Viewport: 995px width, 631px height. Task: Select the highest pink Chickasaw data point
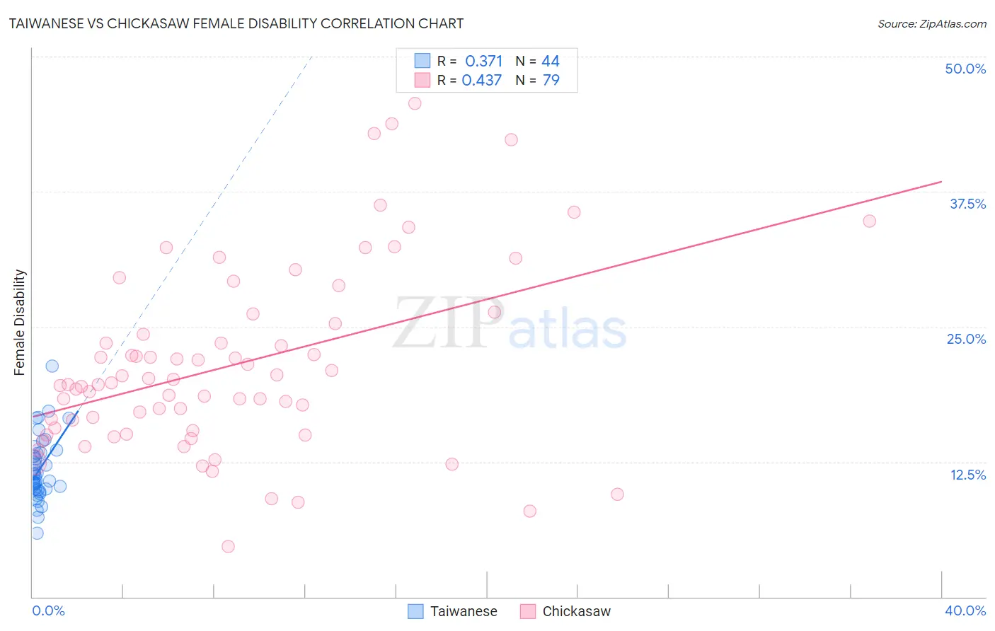(415, 103)
